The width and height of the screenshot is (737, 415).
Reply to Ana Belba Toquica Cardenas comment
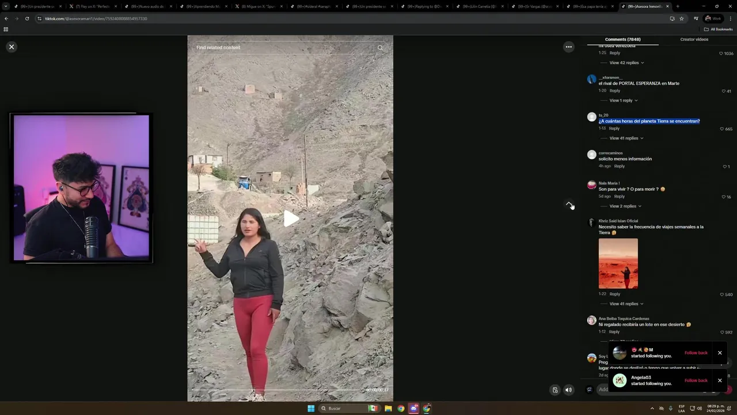click(x=614, y=332)
